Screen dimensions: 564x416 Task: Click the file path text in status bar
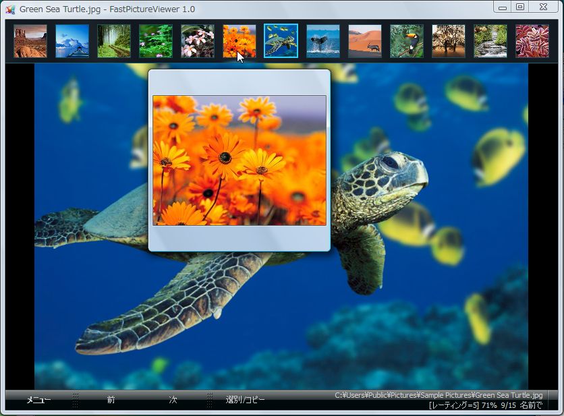[439, 395]
